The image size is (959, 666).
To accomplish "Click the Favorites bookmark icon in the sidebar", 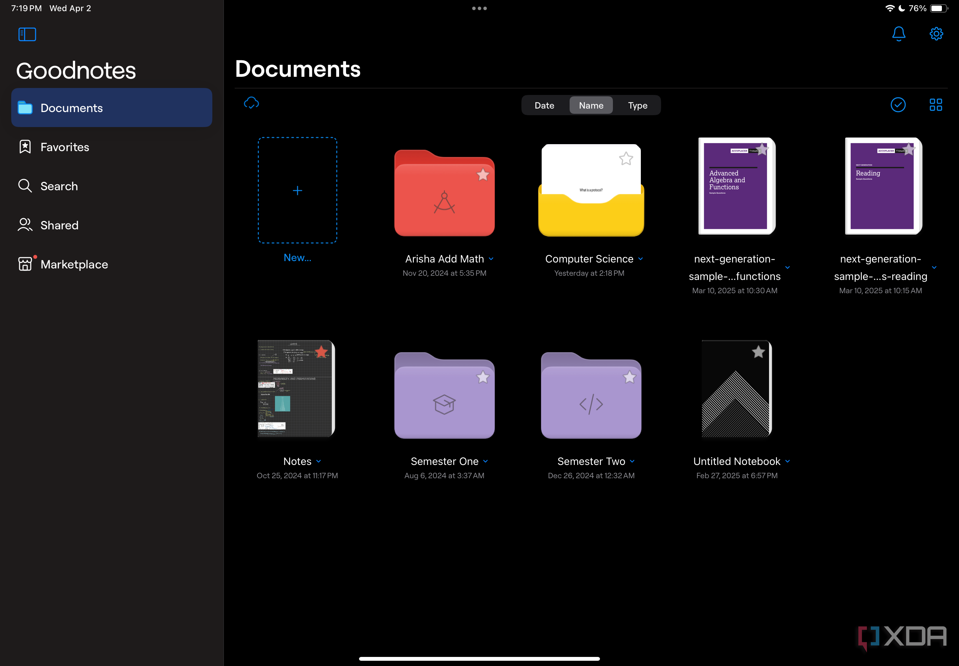I will pyautogui.click(x=25, y=147).
